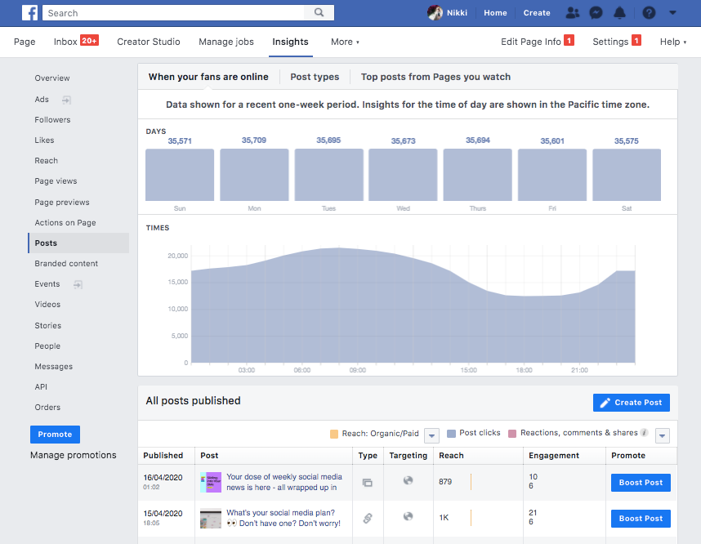This screenshot has height=544, width=701.
Task: Click the Home link in top bar
Action: coord(495,13)
